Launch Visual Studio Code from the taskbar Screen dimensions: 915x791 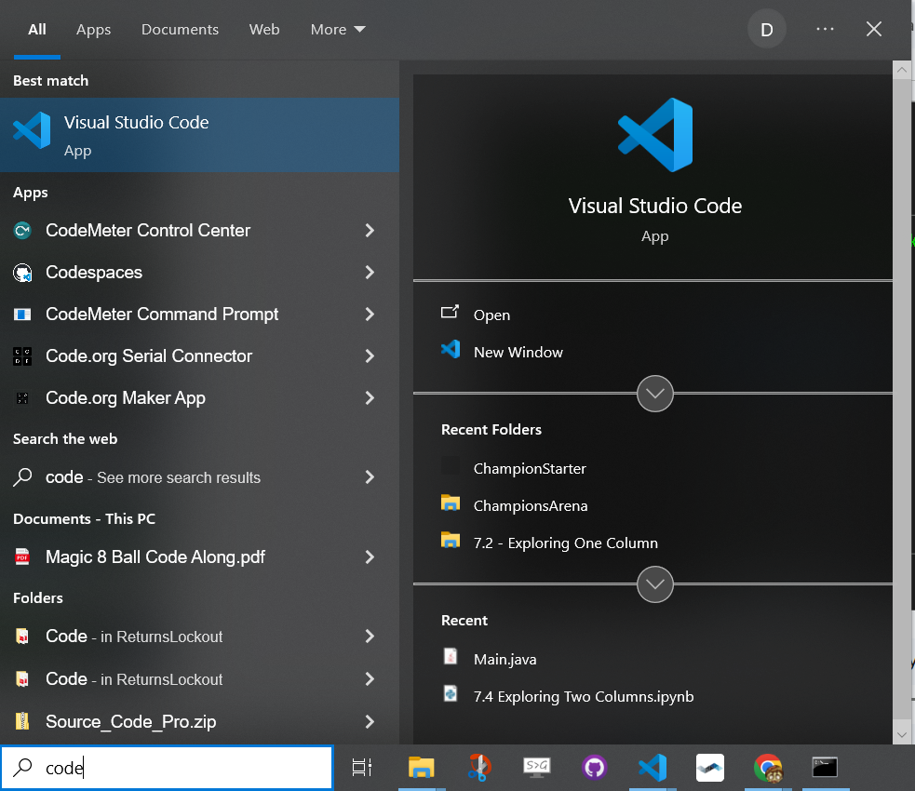coord(653,767)
